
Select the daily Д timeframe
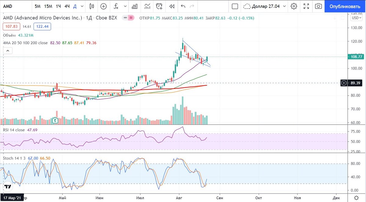75,6
